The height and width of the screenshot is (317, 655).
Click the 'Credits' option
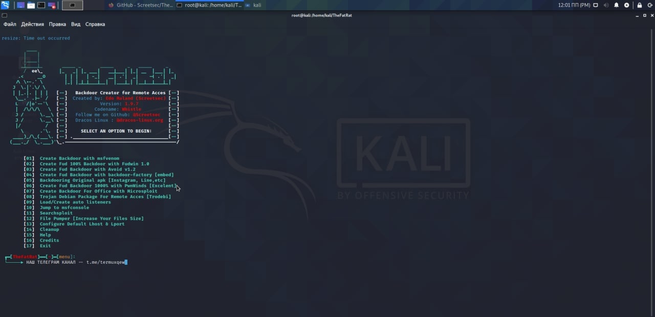click(49, 240)
